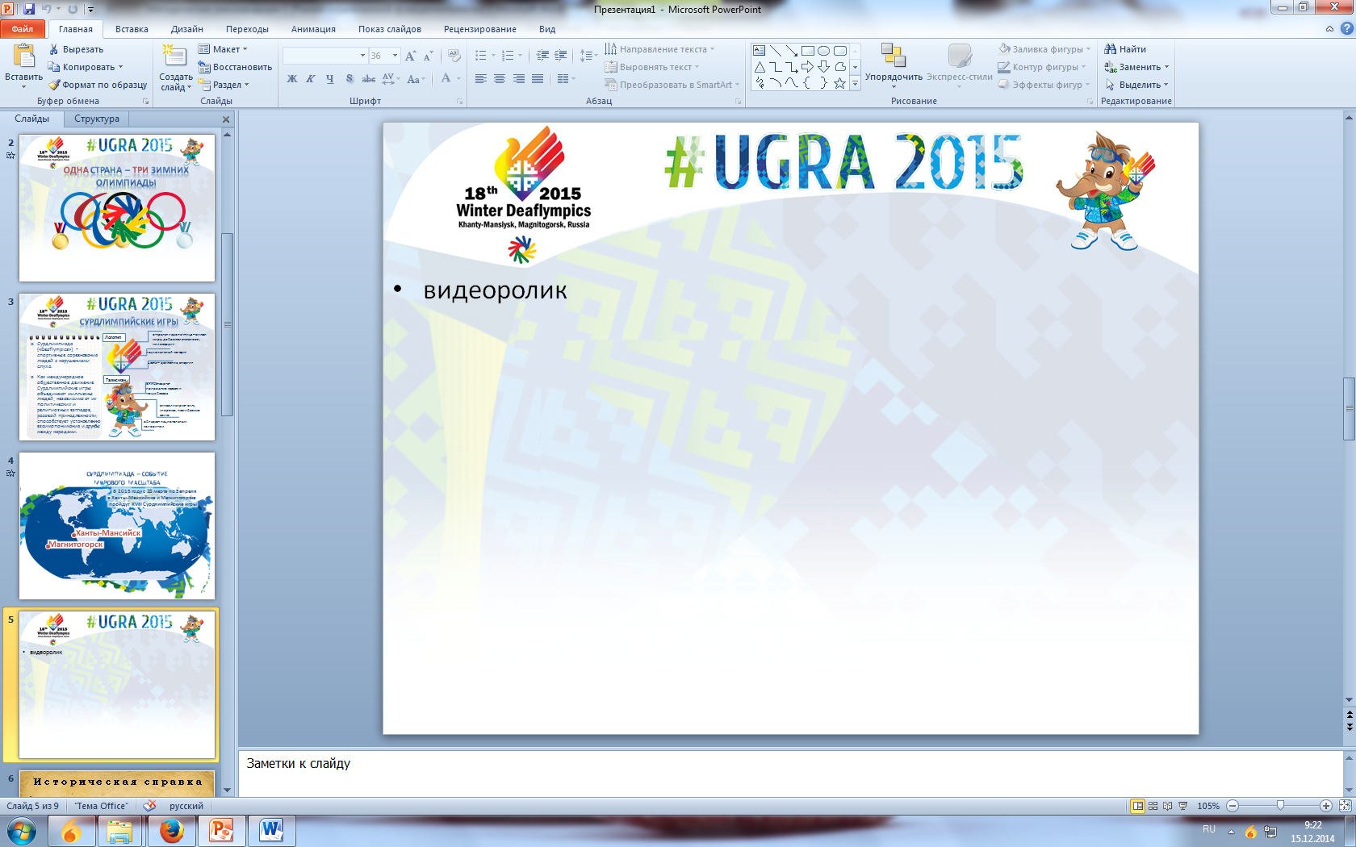Open the font color A dropdown arrow
This screenshot has height=847, width=1356.
(x=458, y=79)
